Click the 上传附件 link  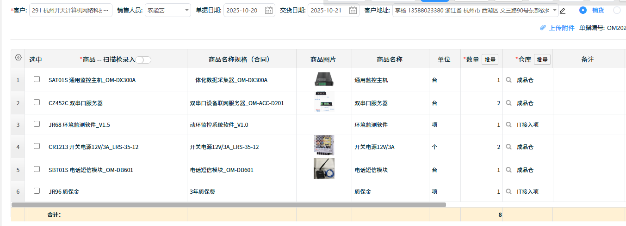coord(558,28)
